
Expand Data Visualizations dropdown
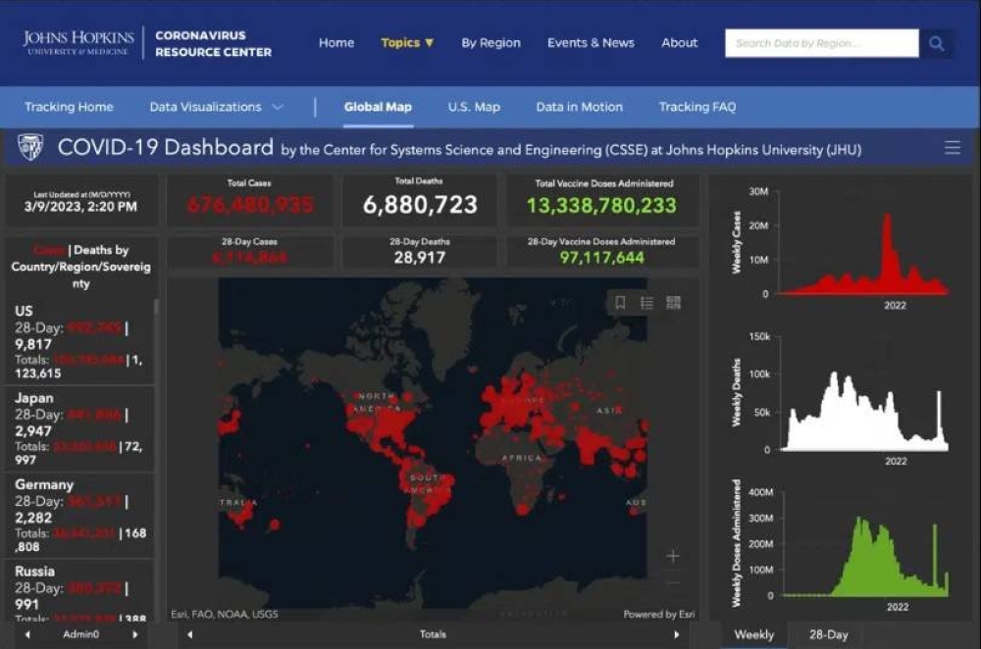[216, 107]
